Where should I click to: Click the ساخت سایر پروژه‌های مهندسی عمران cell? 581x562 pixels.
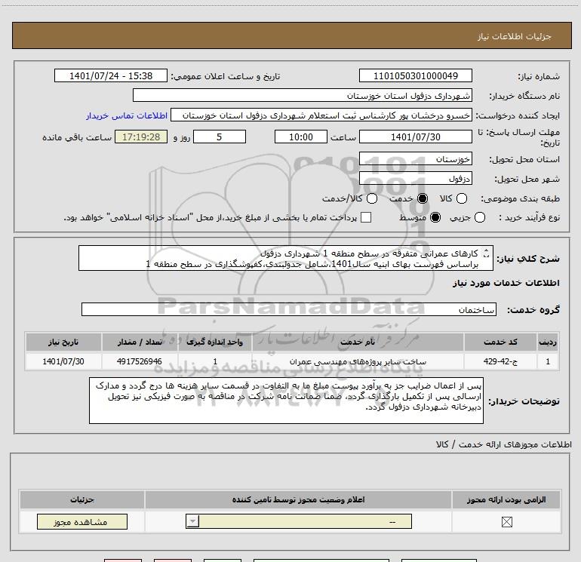(358, 361)
